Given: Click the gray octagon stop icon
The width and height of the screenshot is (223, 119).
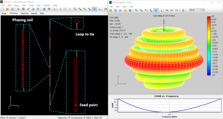Looking at the screenshot, I should [23, 9].
